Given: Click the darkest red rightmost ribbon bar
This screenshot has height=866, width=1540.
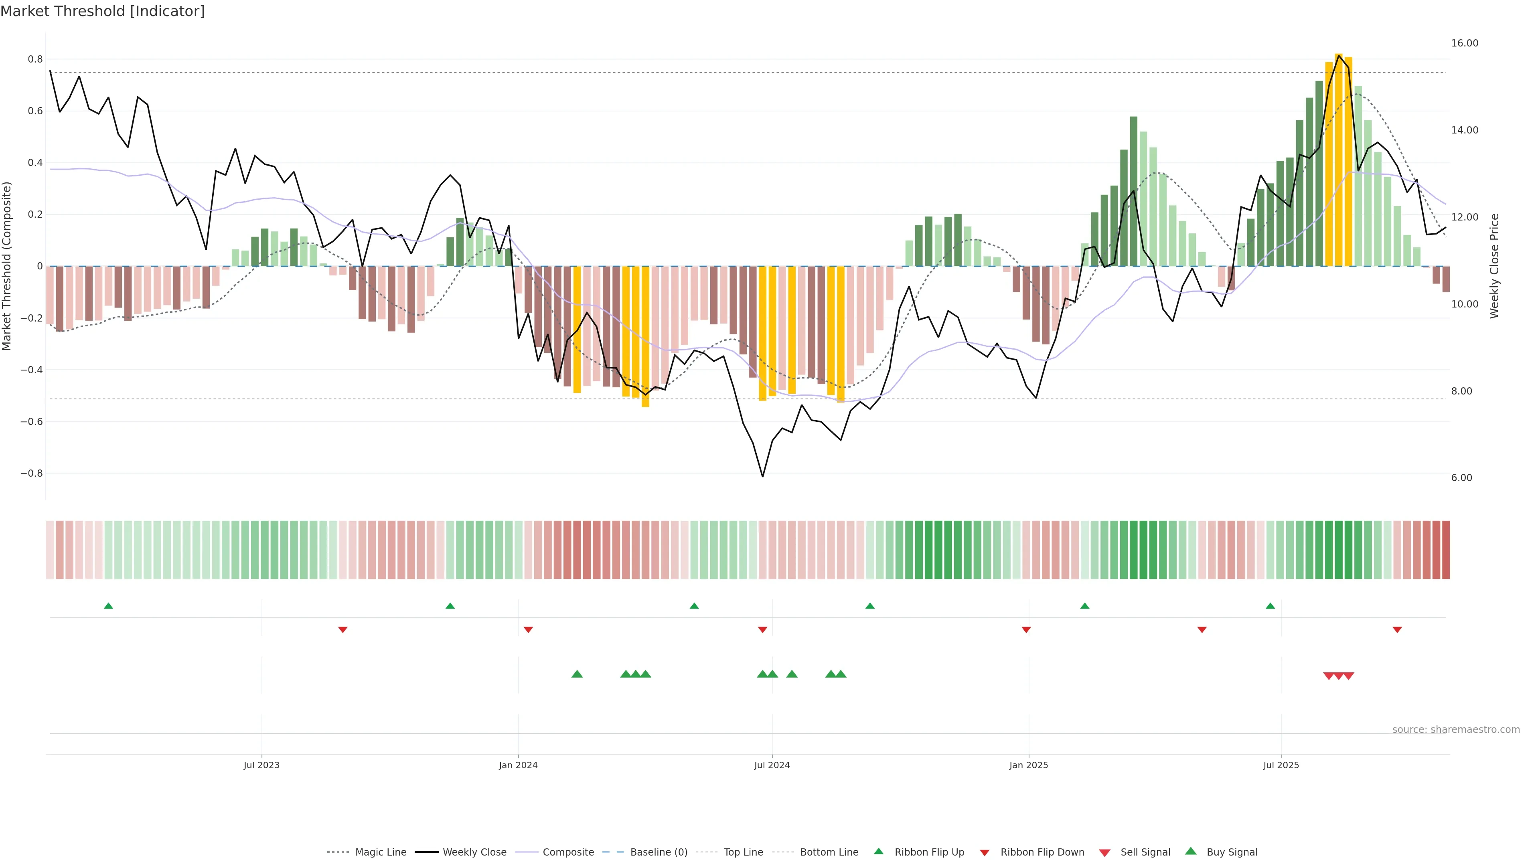Looking at the screenshot, I should pos(1445,549).
